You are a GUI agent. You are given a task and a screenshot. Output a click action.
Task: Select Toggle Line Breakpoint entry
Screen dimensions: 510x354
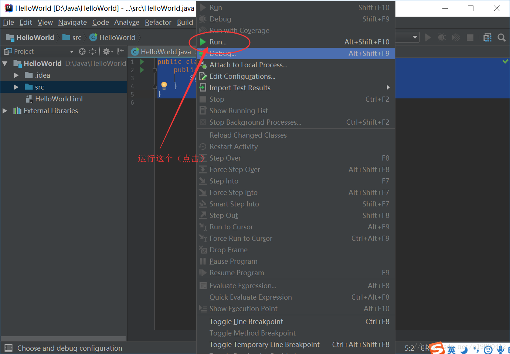[x=296, y=321]
